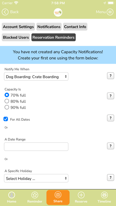116x206 pixels.
Task: Tap the center logo in header
Action: pos(58,12)
